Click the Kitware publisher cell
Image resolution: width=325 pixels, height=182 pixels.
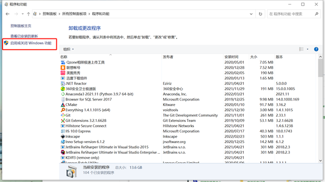point(169,105)
